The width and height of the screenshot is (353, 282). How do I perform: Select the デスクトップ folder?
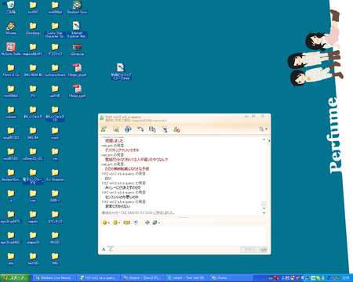pyautogui.click(x=55, y=49)
